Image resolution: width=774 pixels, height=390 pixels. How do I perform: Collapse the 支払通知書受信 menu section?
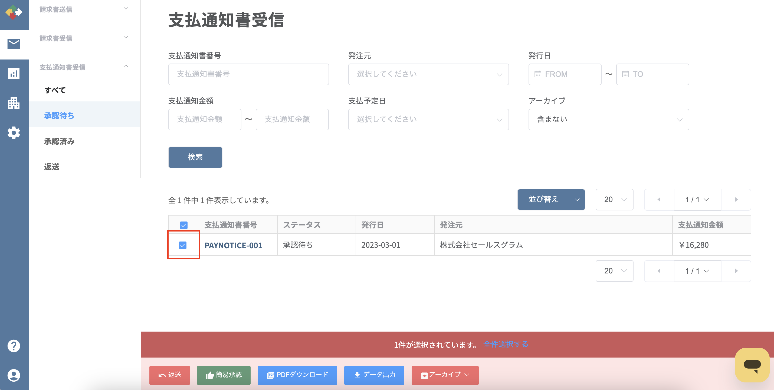(84, 67)
